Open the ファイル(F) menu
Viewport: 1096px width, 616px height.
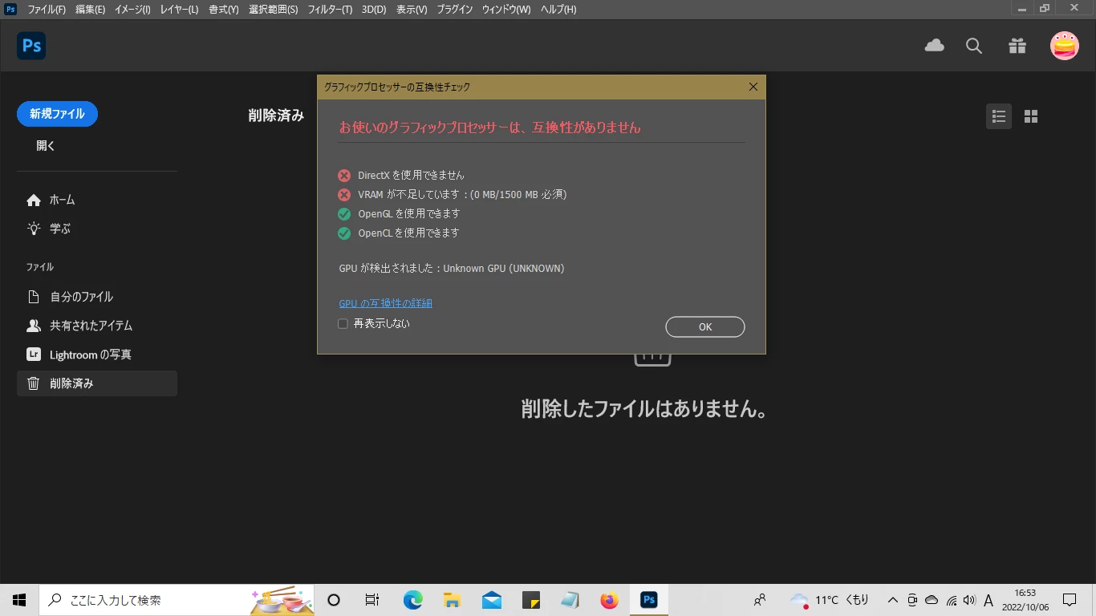(x=47, y=10)
